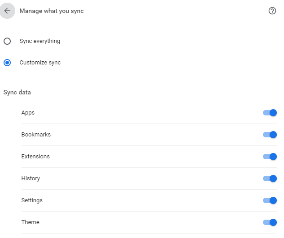
Task: Click the History row label
Action: tap(31, 178)
